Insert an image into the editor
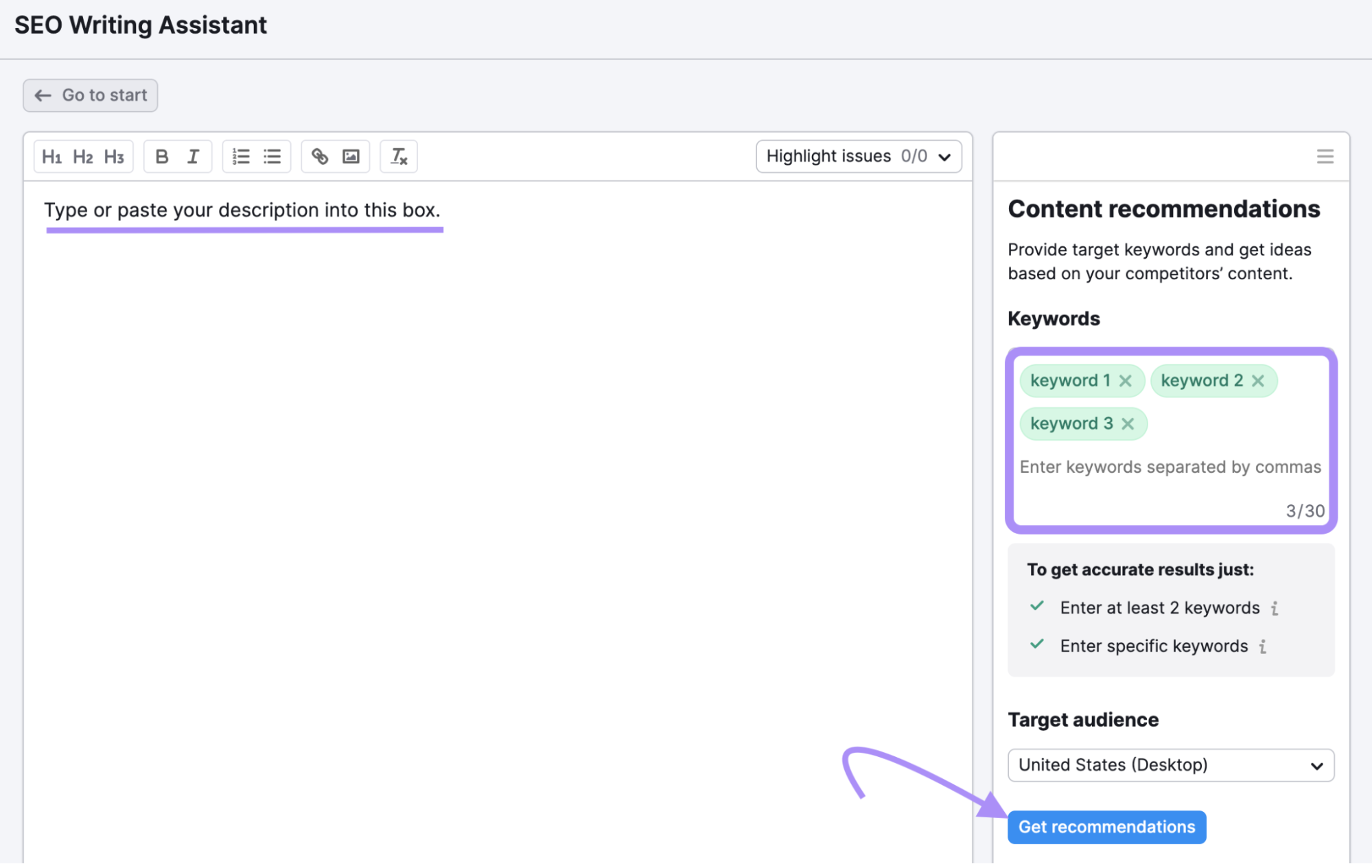The image size is (1372, 864). click(351, 156)
